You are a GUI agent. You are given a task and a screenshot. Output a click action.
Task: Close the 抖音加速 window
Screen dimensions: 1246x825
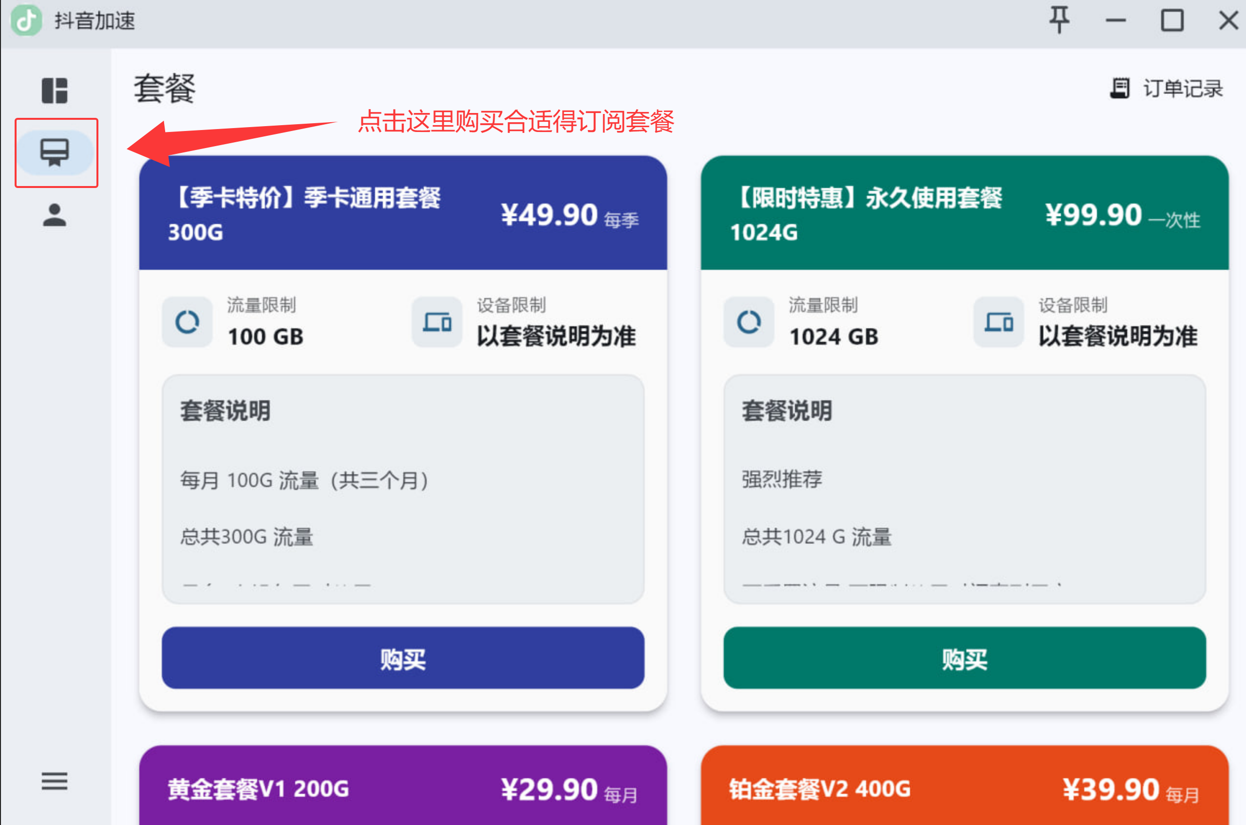pos(1228,20)
